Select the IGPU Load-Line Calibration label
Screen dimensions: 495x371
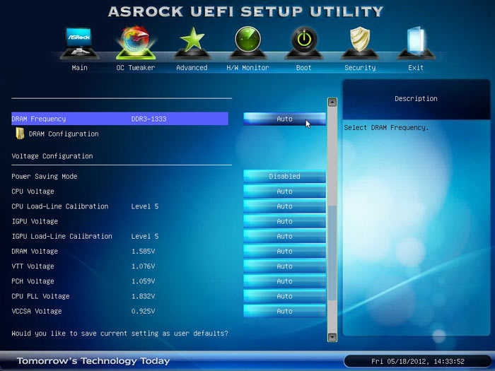[62, 236]
